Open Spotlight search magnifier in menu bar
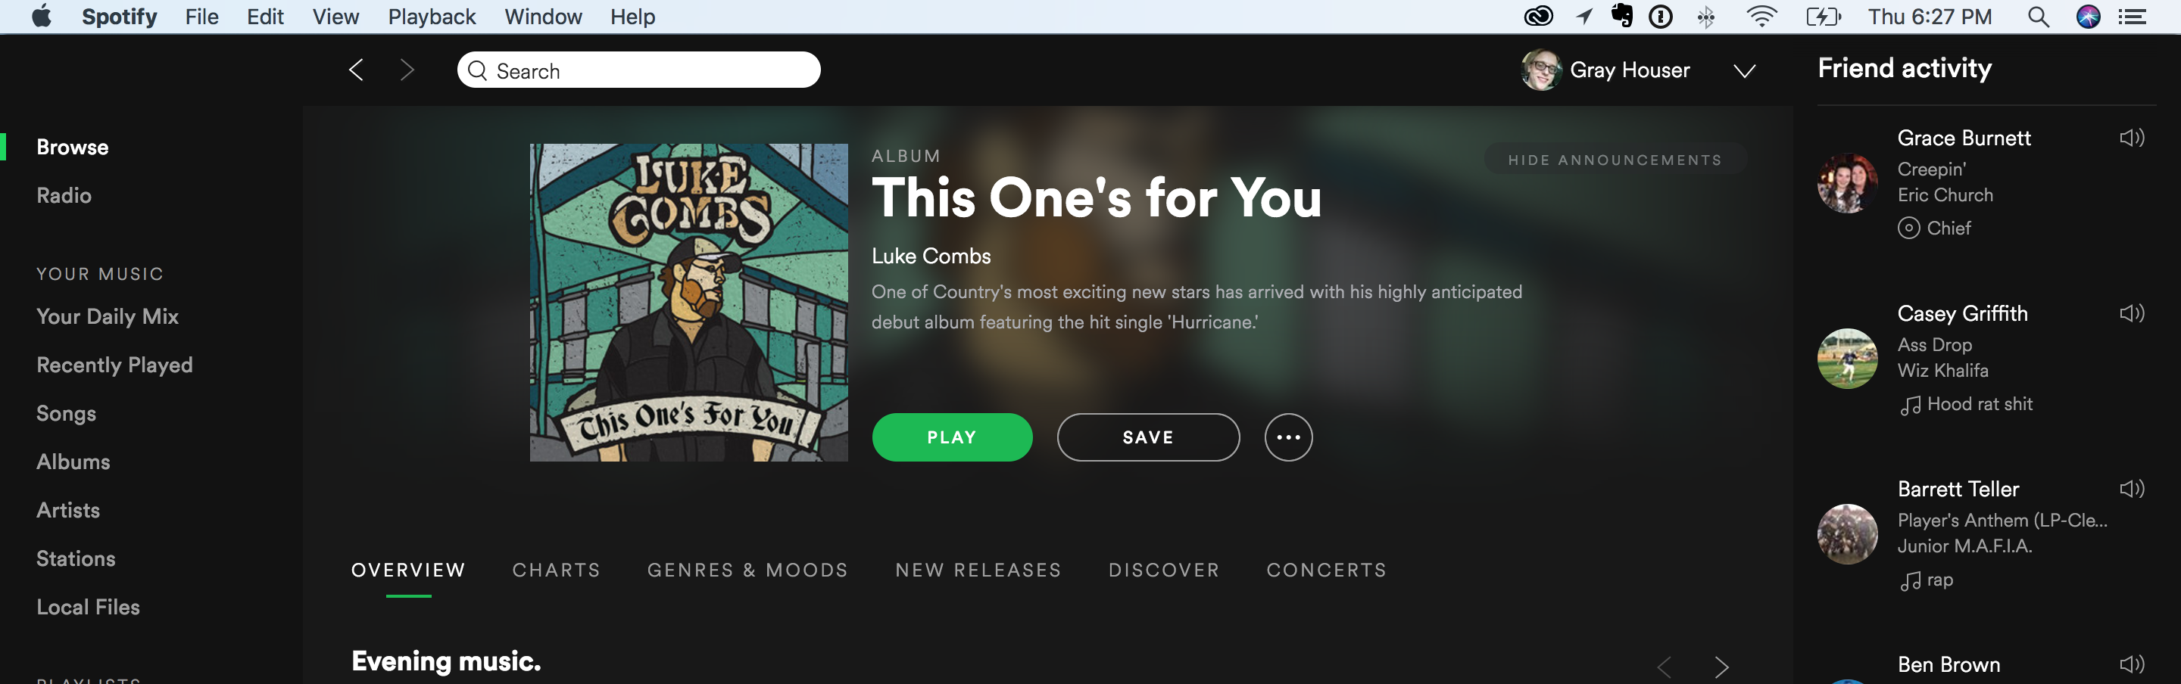 (2038, 17)
